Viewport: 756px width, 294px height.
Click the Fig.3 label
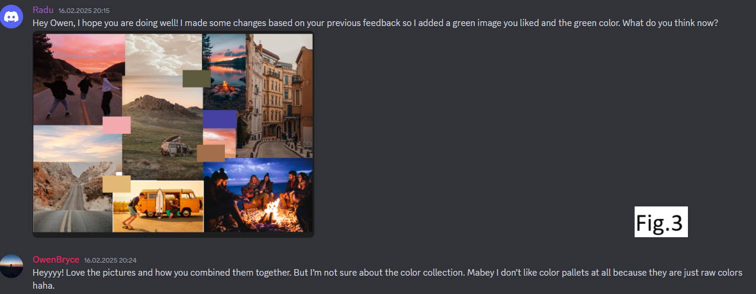(x=661, y=222)
